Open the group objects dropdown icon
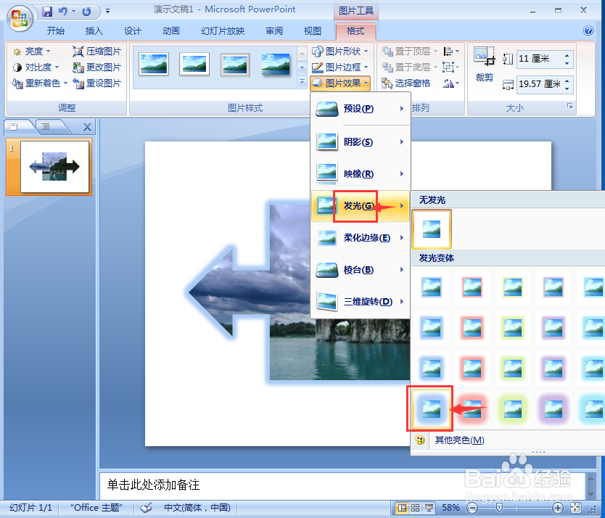Screen dimensions: 605x518 [x=450, y=67]
